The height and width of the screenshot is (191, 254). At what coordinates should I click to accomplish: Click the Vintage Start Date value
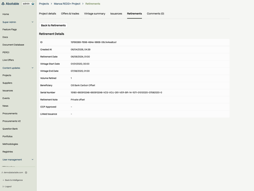tap(80, 64)
